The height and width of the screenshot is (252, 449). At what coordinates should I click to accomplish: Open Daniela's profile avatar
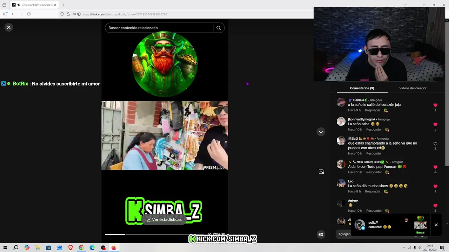[341, 102]
